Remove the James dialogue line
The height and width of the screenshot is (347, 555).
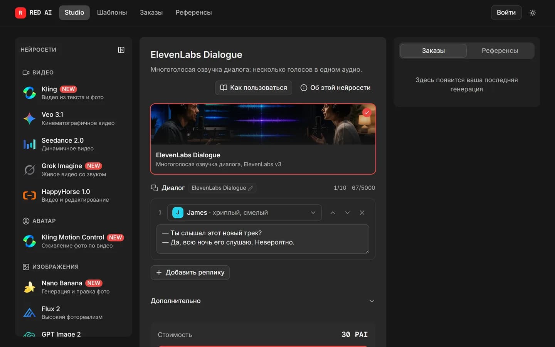(x=362, y=212)
